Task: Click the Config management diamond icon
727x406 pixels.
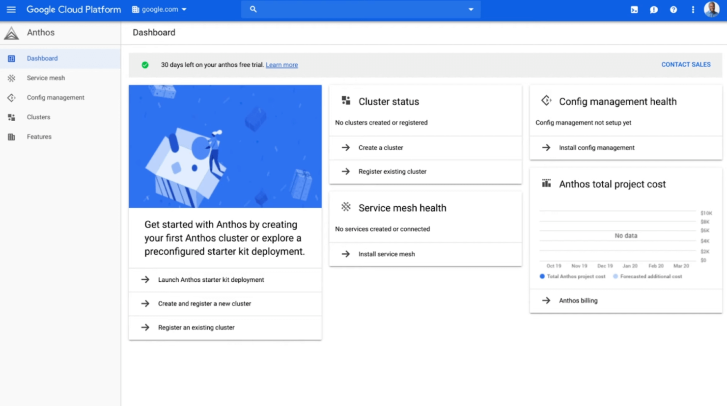Action: click(11, 97)
